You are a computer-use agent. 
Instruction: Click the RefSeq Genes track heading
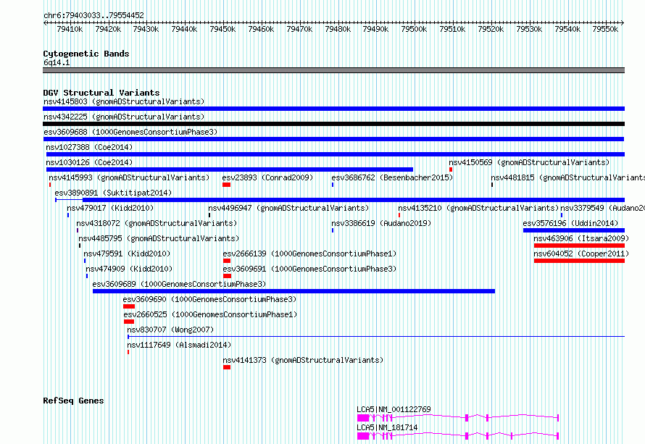[73, 401]
